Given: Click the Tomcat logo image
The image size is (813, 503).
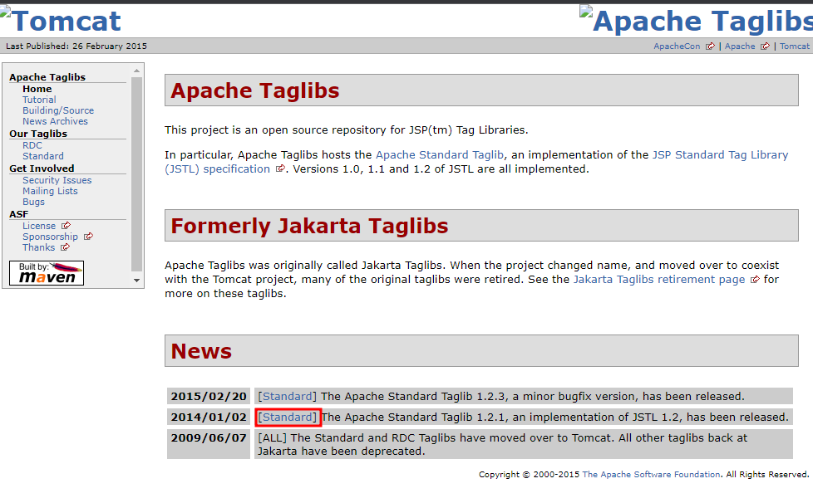Looking at the screenshot, I should (61, 21).
